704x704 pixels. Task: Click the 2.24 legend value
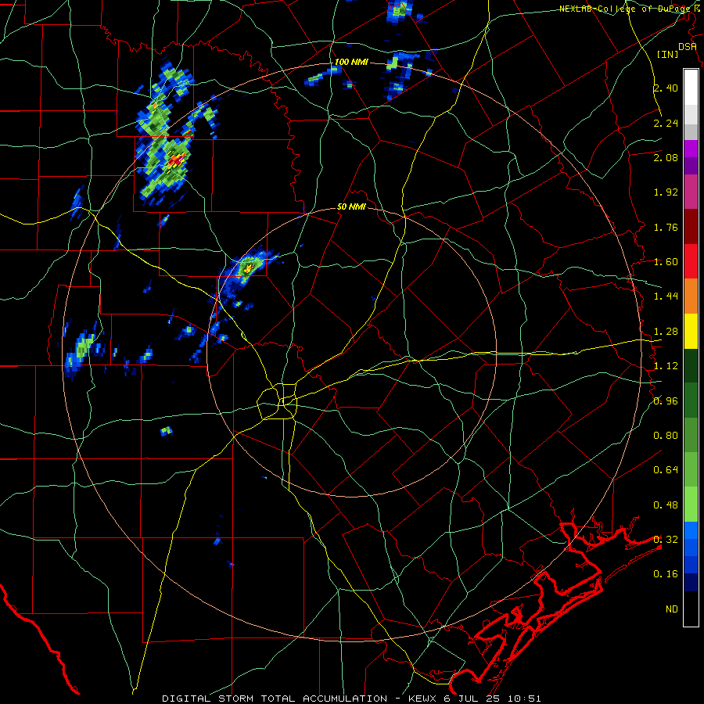[666, 123]
